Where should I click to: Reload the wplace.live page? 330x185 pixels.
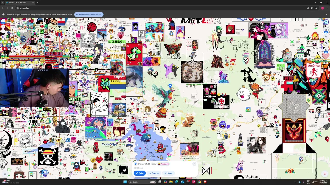pos(12,8)
